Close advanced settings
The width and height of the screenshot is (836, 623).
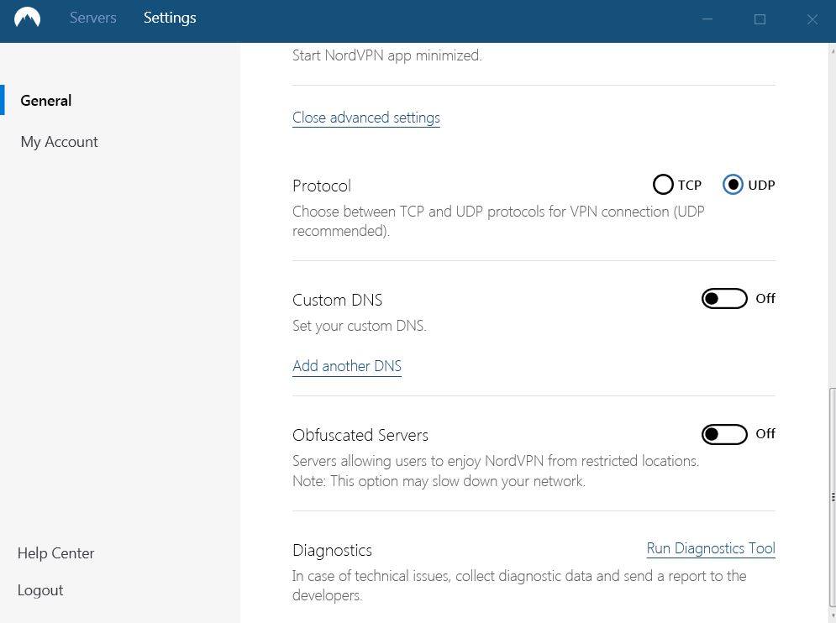(x=365, y=118)
